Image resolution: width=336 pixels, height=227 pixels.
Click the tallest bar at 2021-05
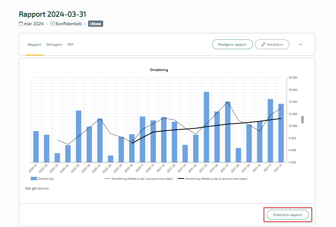[x=206, y=127]
